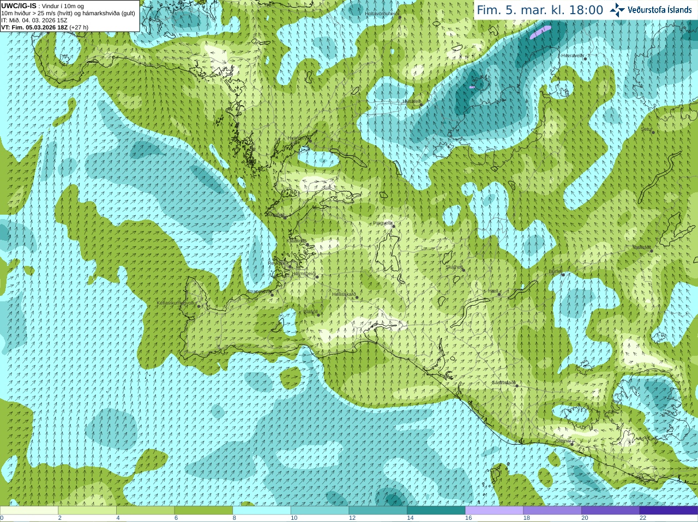
Task: Select the Straumsvík station label
Action: coord(259,292)
